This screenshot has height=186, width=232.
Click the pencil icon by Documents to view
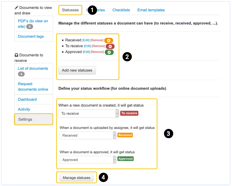(x=17, y=8)
